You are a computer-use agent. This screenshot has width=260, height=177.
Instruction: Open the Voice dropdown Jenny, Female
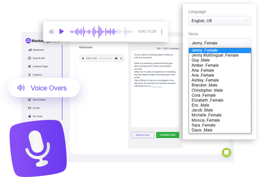point(220,43)
